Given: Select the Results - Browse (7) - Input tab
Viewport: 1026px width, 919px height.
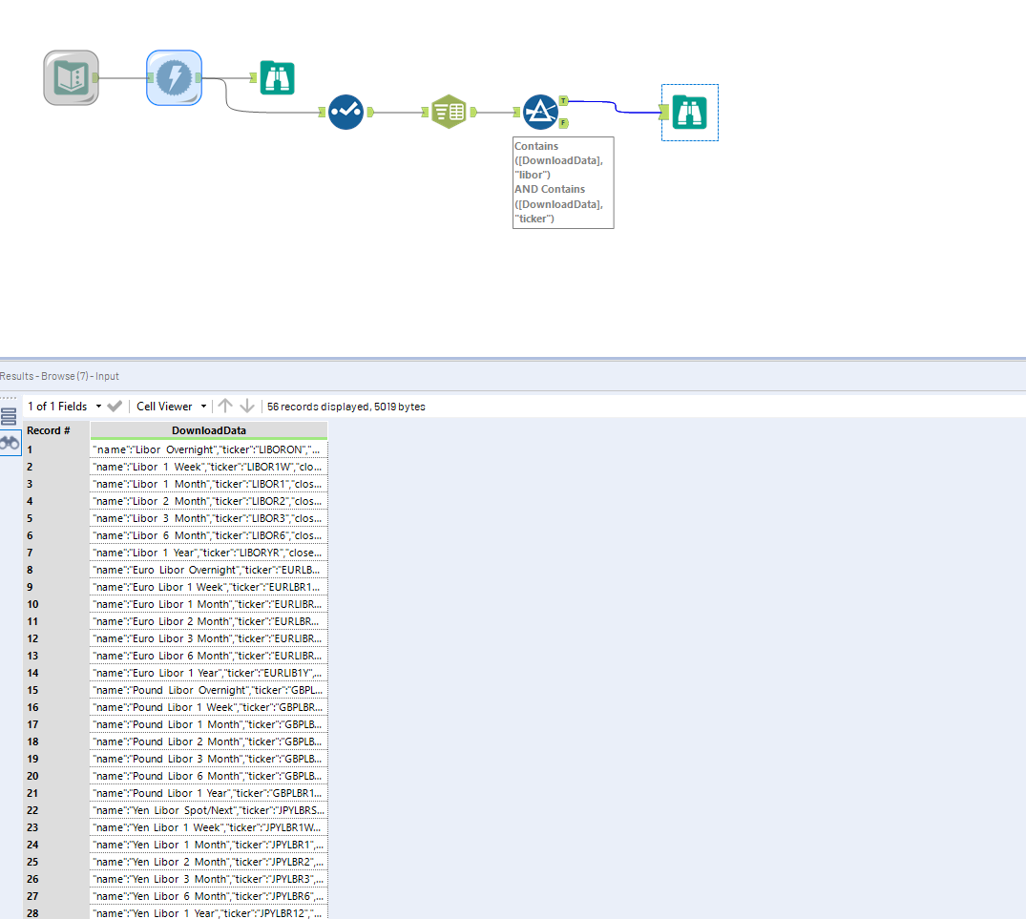Looking at the screenshot, I should [x=61, y=376].
